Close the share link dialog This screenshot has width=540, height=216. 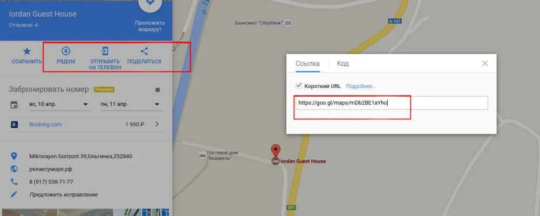(x=485, y=63)
